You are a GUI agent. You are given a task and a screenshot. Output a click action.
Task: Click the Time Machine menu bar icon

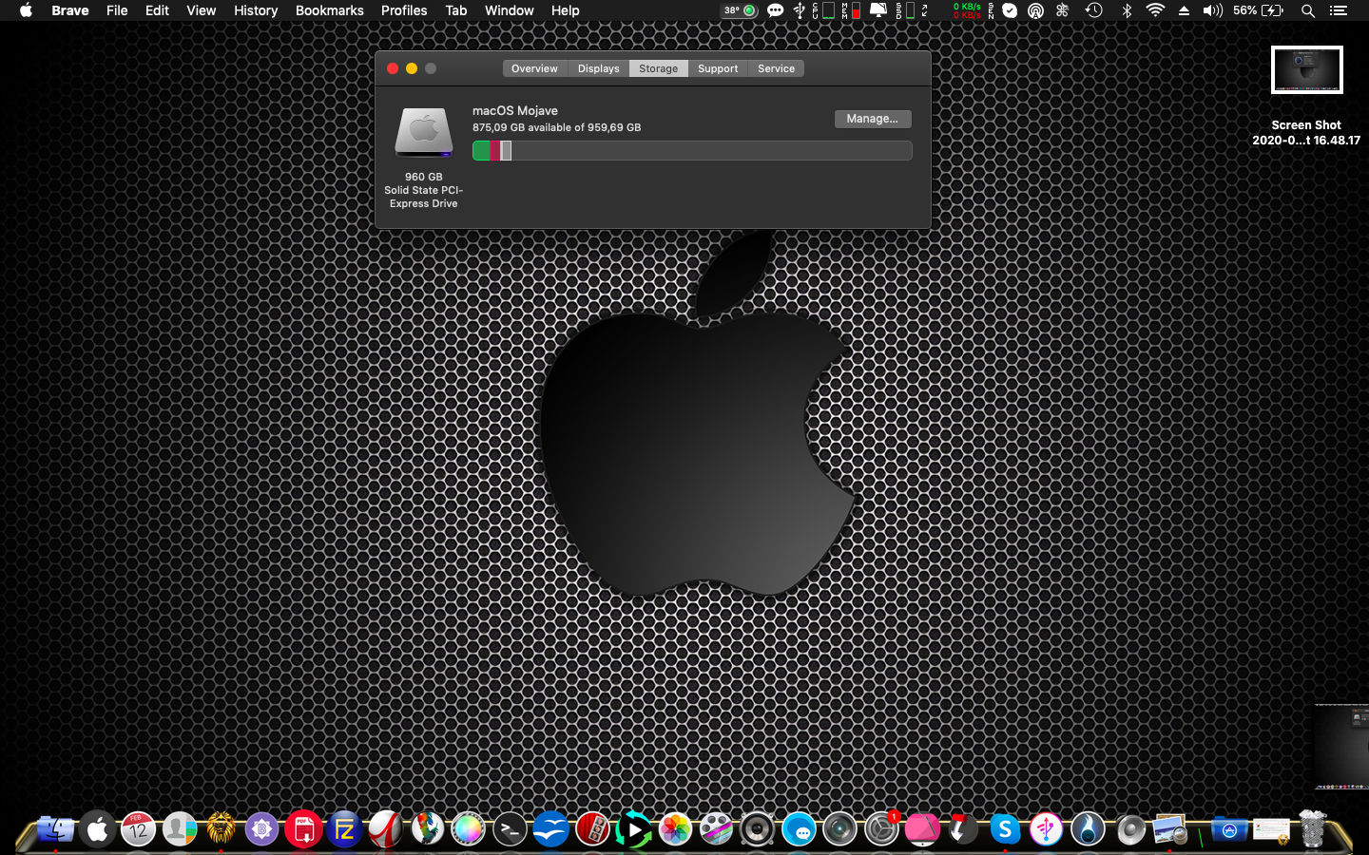pyautogui.click(x=1094, y=10)
